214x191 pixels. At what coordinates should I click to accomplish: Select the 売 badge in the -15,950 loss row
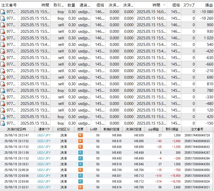[x=80, y=176]
